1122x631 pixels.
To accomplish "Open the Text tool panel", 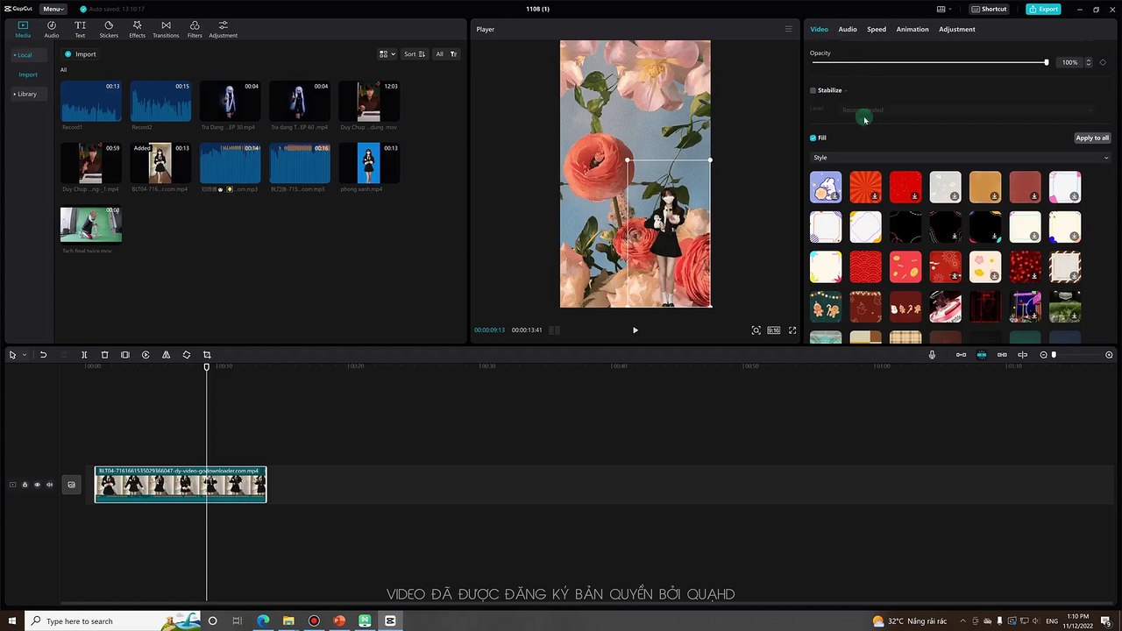I will tap(80, 29).
